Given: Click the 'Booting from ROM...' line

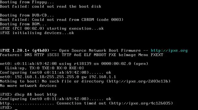Looking at the screenshot, I should (23, 24).
